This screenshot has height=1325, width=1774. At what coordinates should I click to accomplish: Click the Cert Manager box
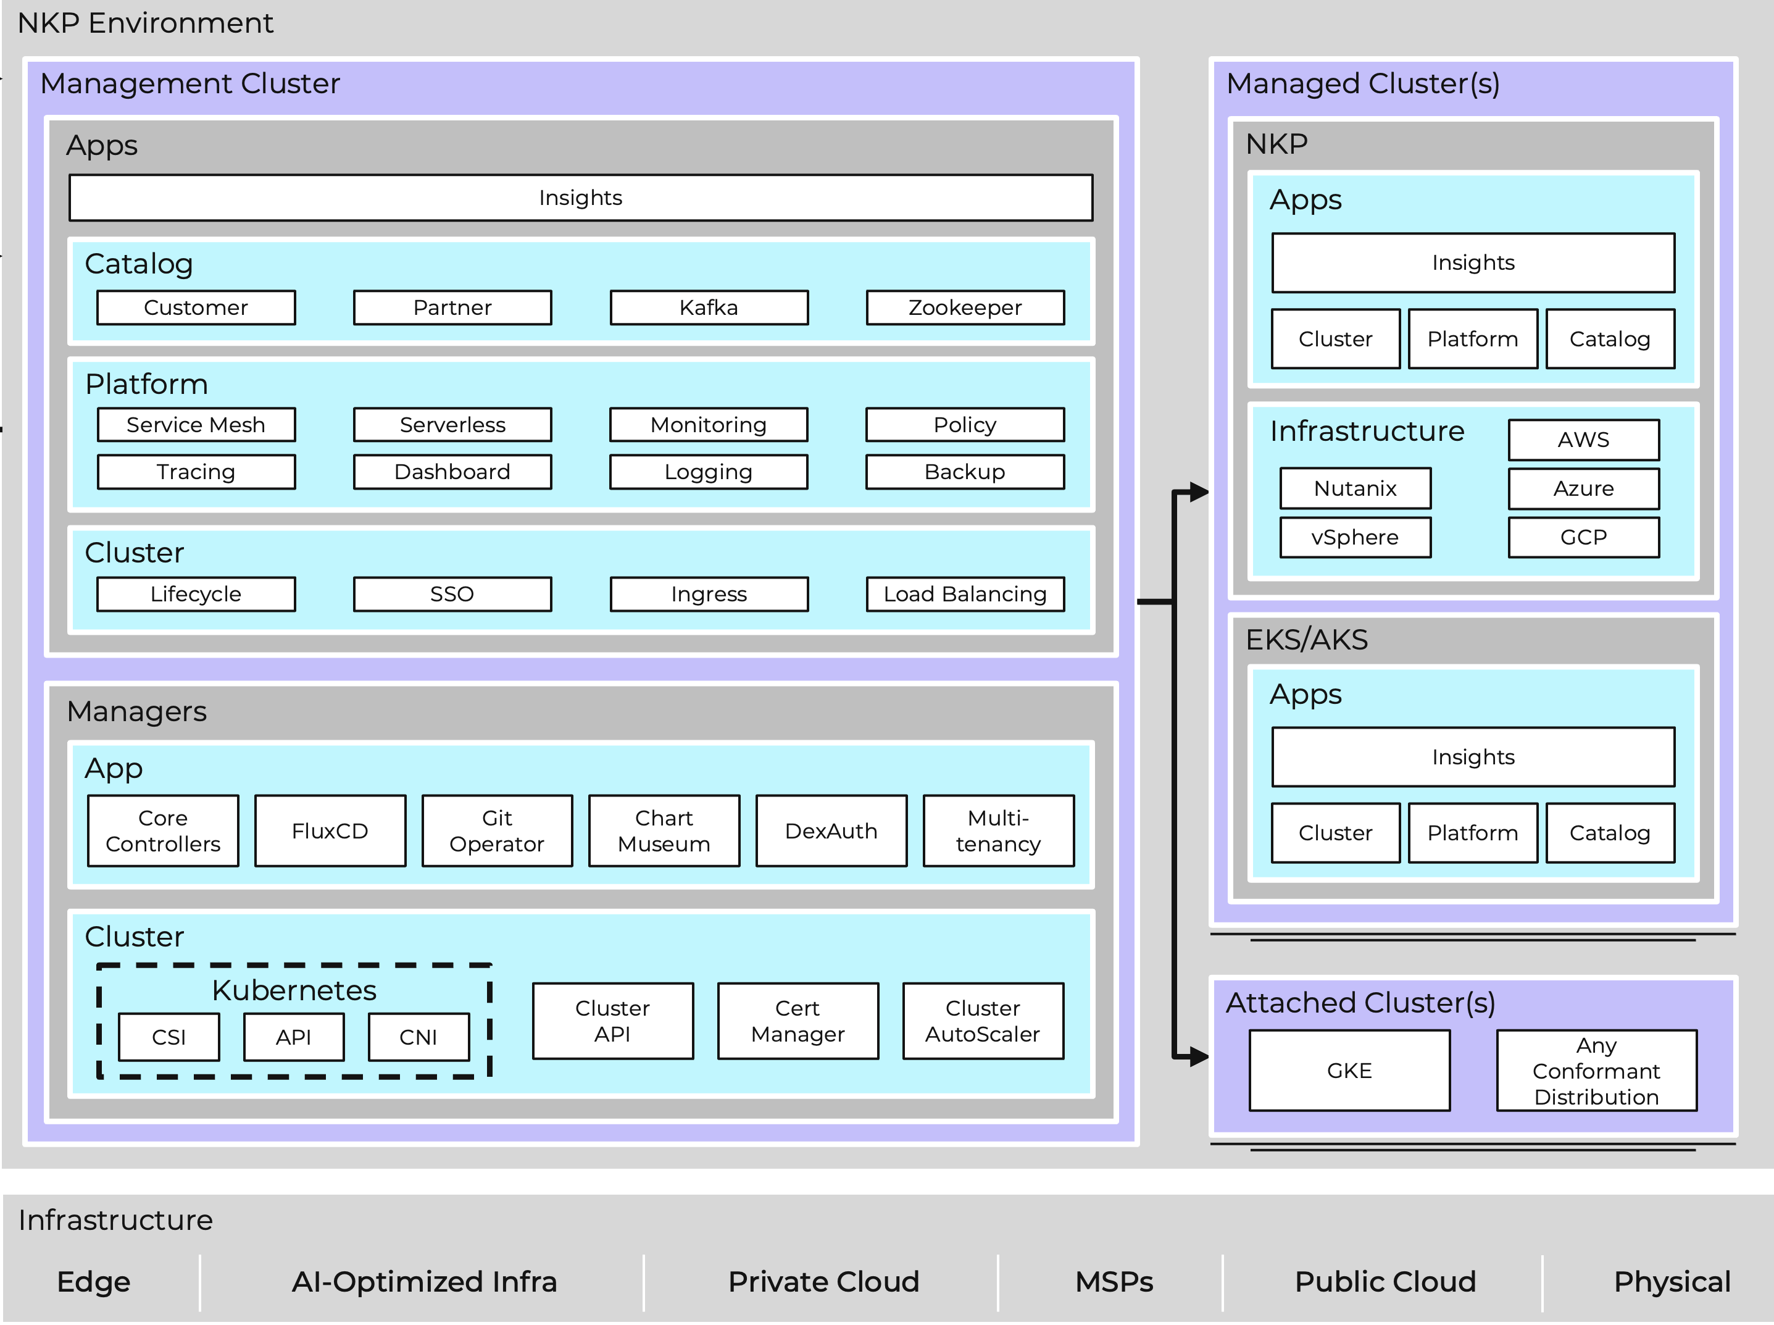coord(797,1021)
